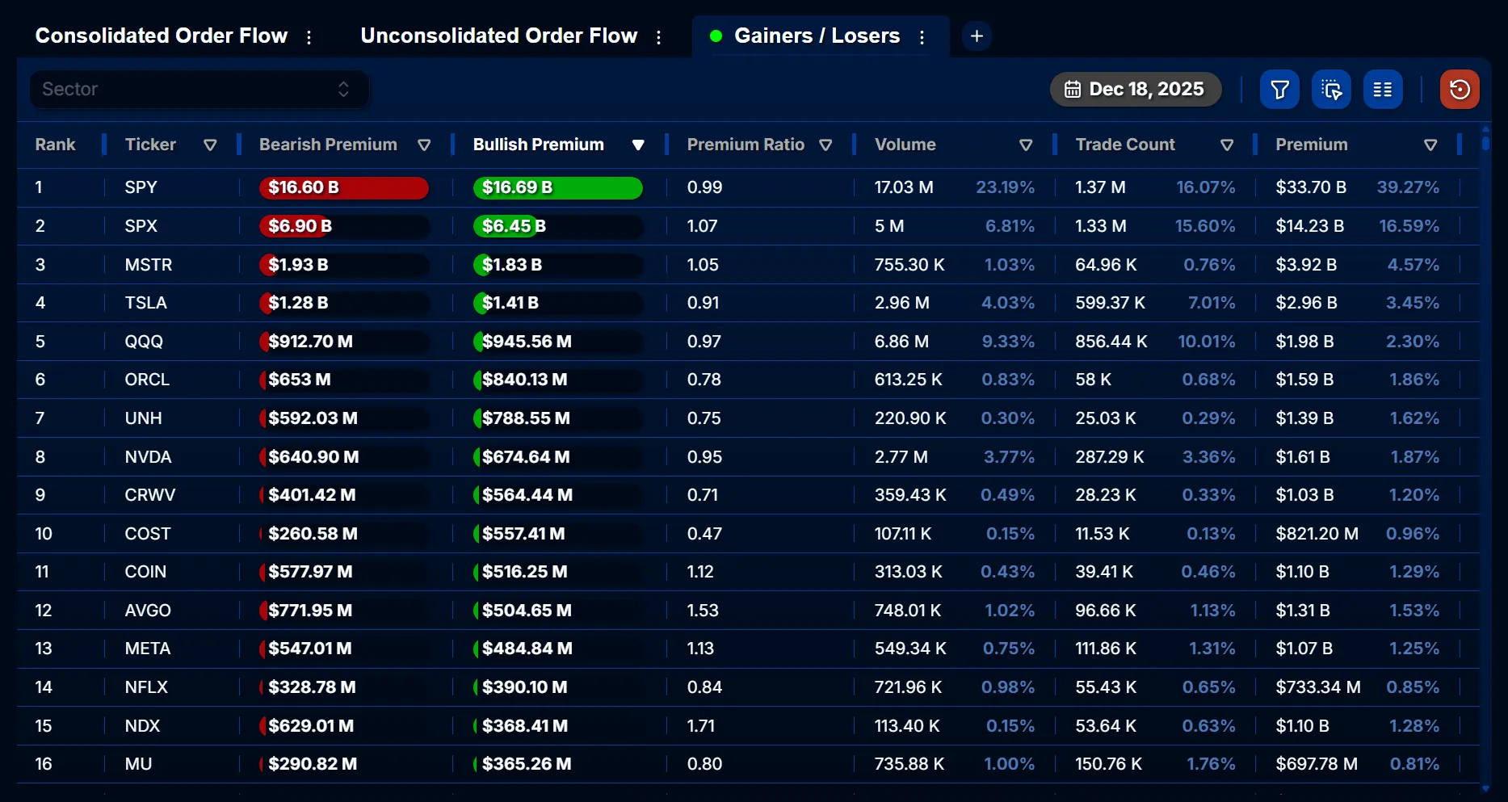Click Trade Count column sort triangle

[1227, 145]
